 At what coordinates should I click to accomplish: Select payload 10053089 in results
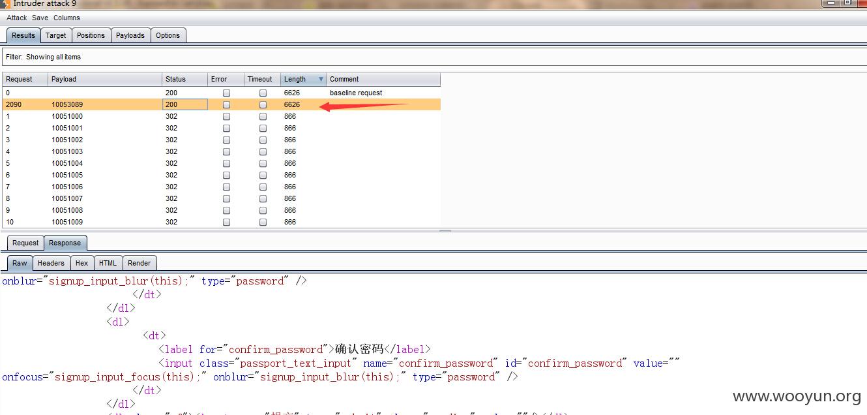click(221, 104)
